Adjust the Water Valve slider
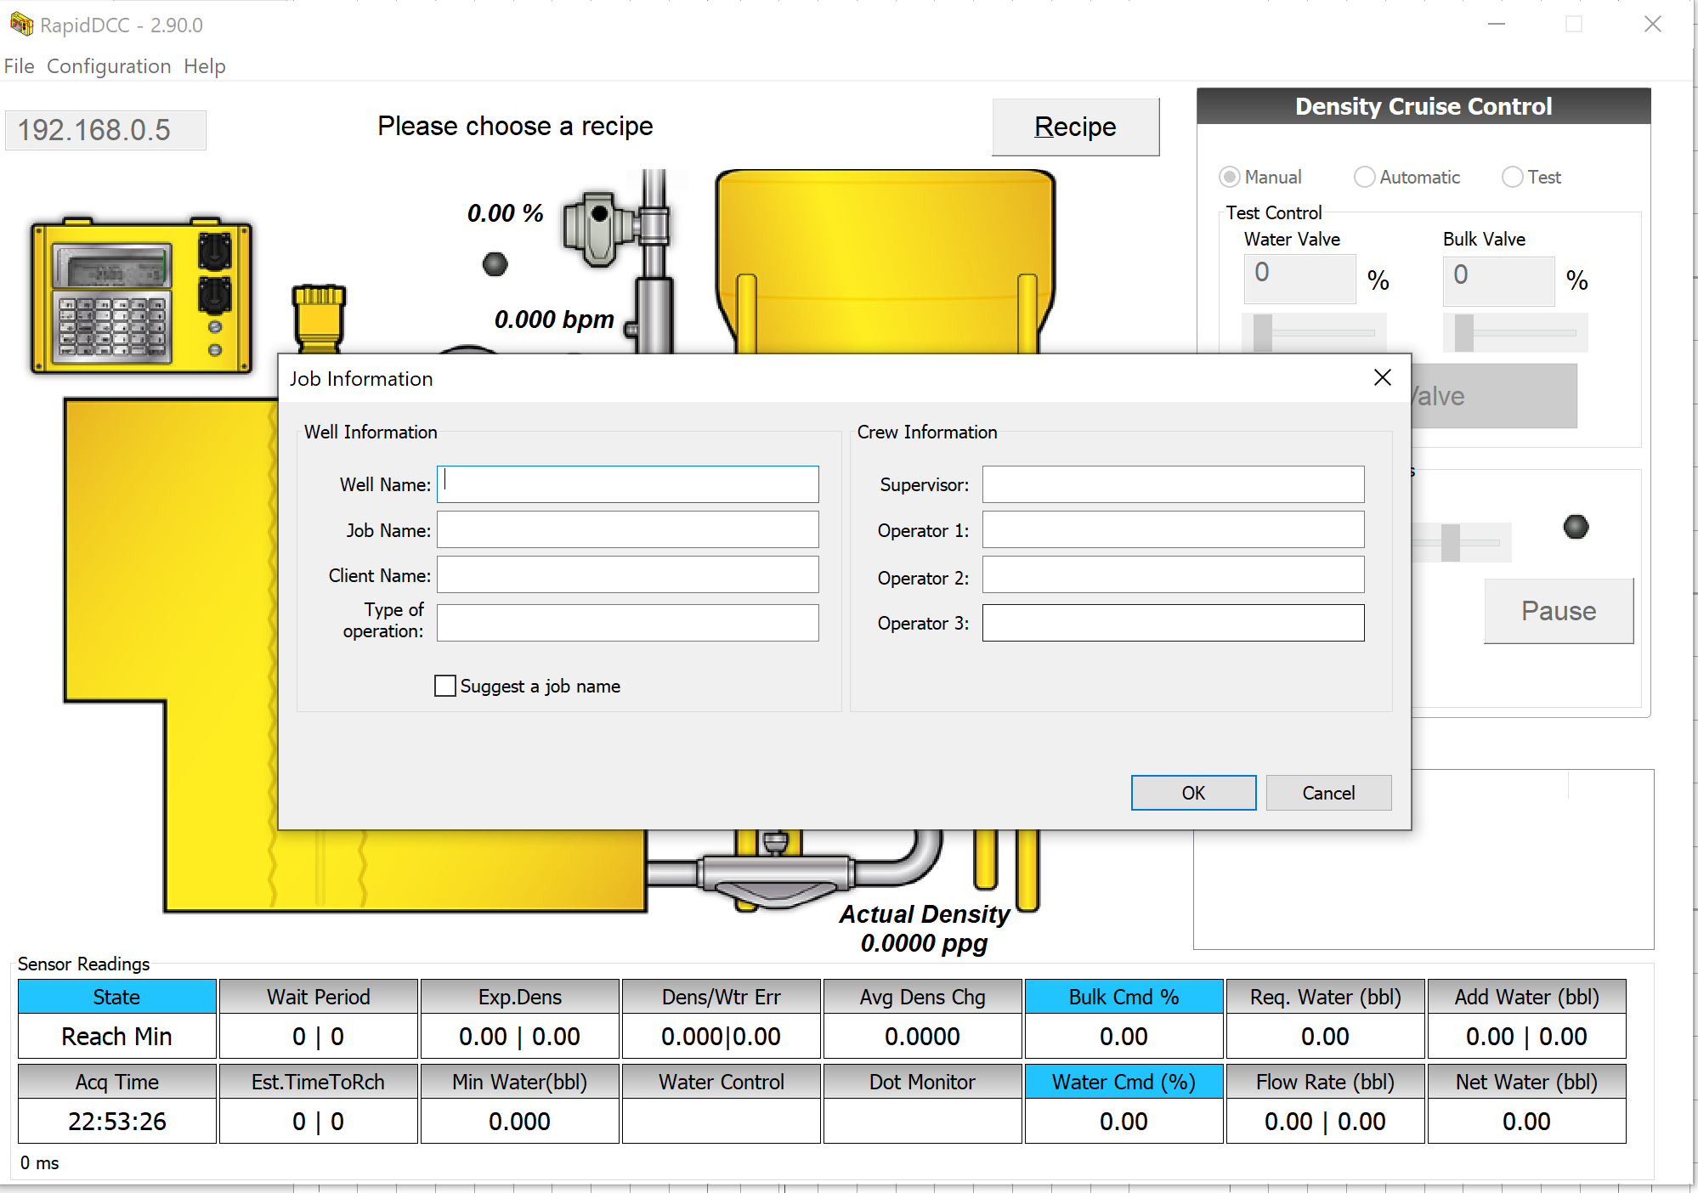The image size is (1698, 1193). pos(1314,332)
